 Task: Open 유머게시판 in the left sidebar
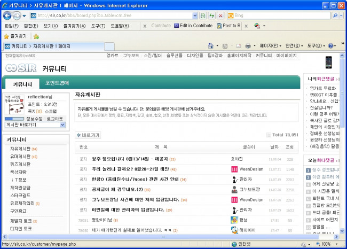pos(20,157)
